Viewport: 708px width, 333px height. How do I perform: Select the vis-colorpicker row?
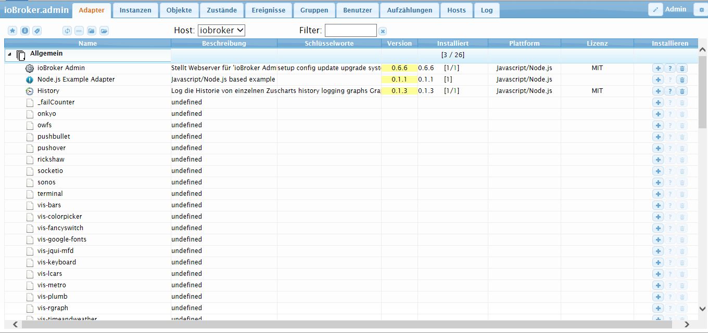(351, 217)
